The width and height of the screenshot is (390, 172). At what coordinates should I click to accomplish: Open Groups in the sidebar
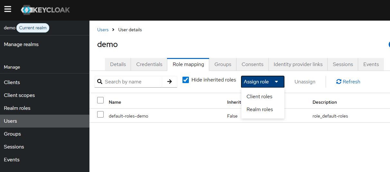pos(45,134)
